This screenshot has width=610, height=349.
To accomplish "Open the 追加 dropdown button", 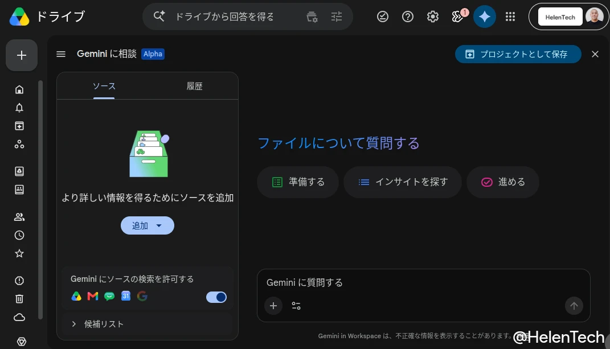I will pyautogui.click(x=148, y=225).
